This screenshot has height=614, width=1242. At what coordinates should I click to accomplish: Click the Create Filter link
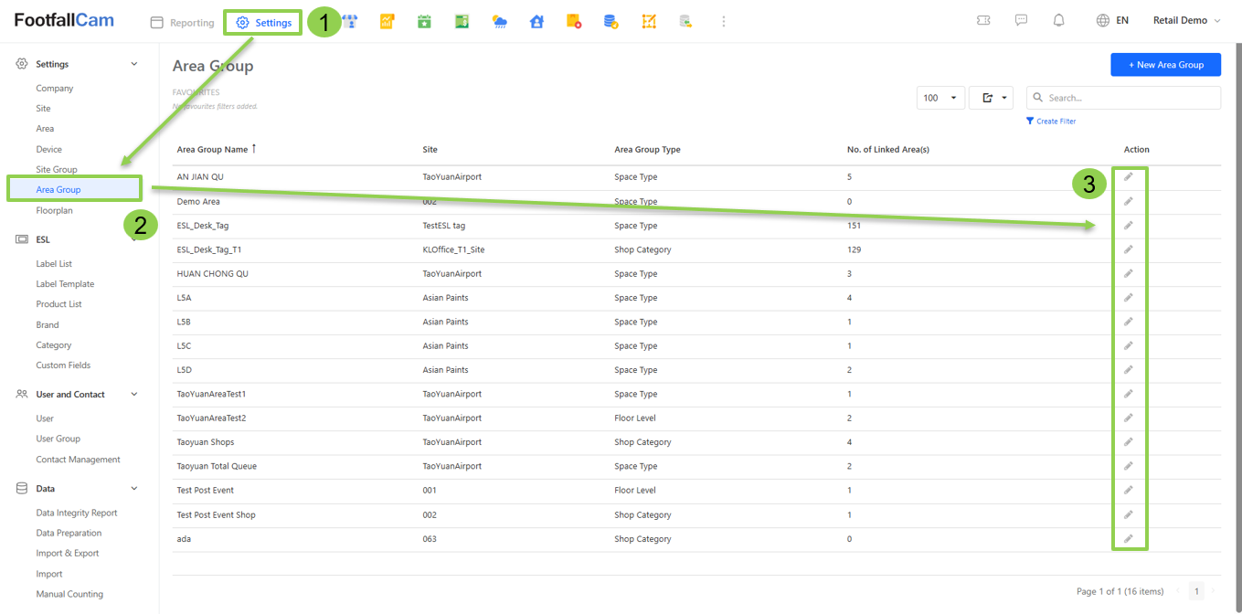1051,121
